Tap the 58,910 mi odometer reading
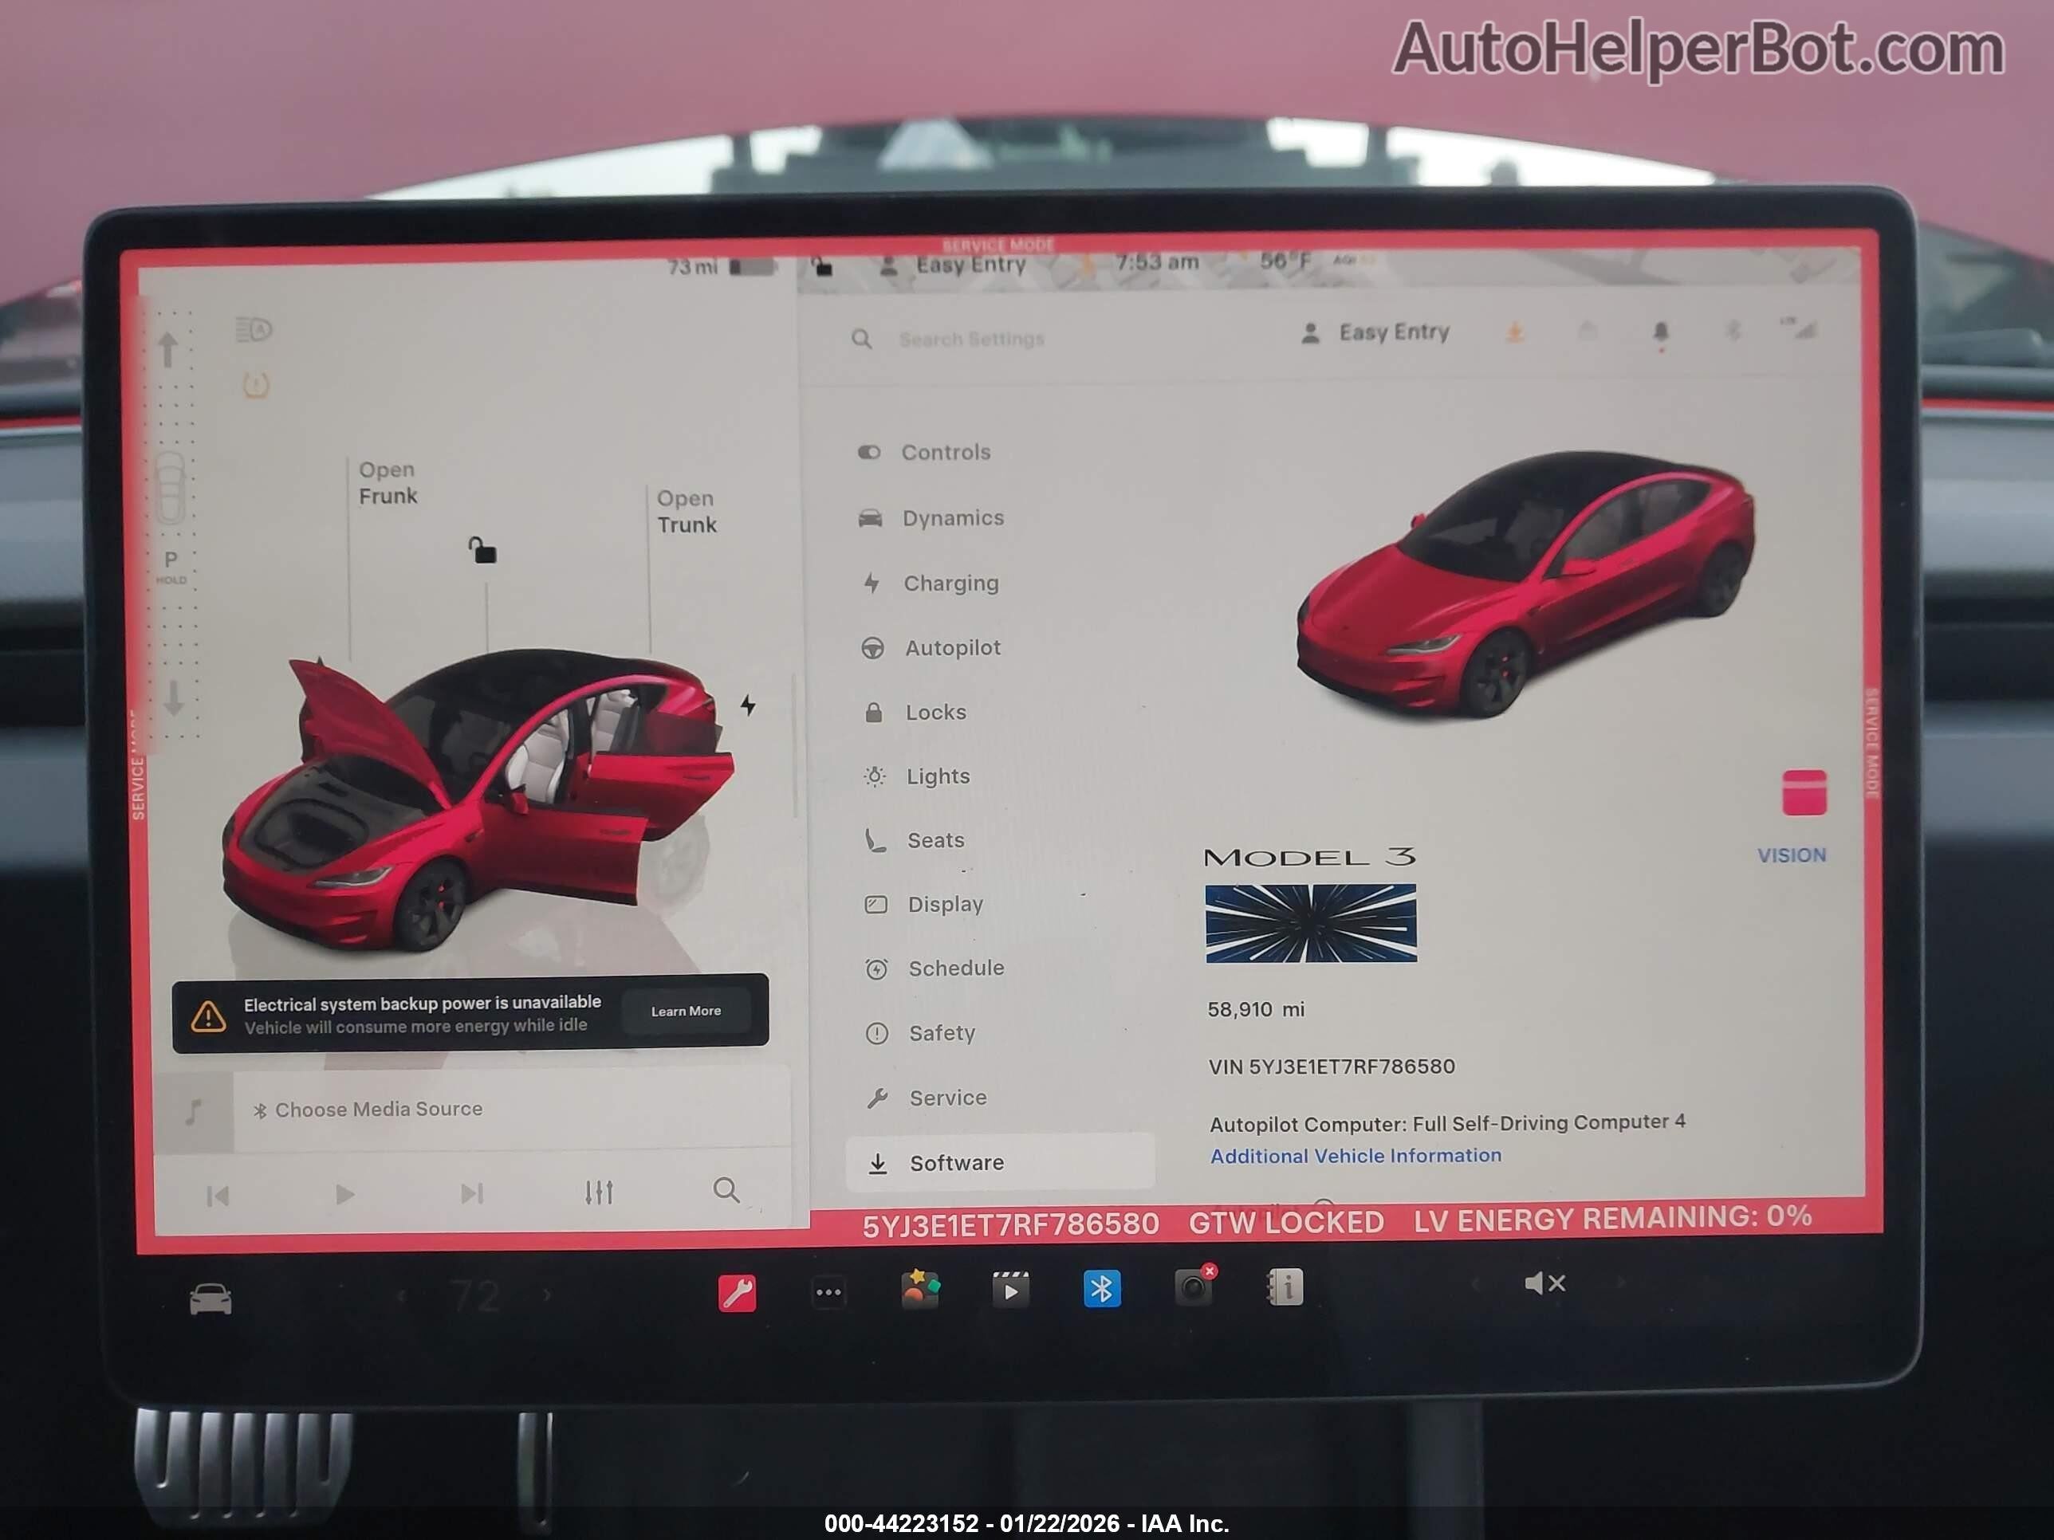The width and height of the screenshot is (2054, 1540). [x=1255, y=1009]
